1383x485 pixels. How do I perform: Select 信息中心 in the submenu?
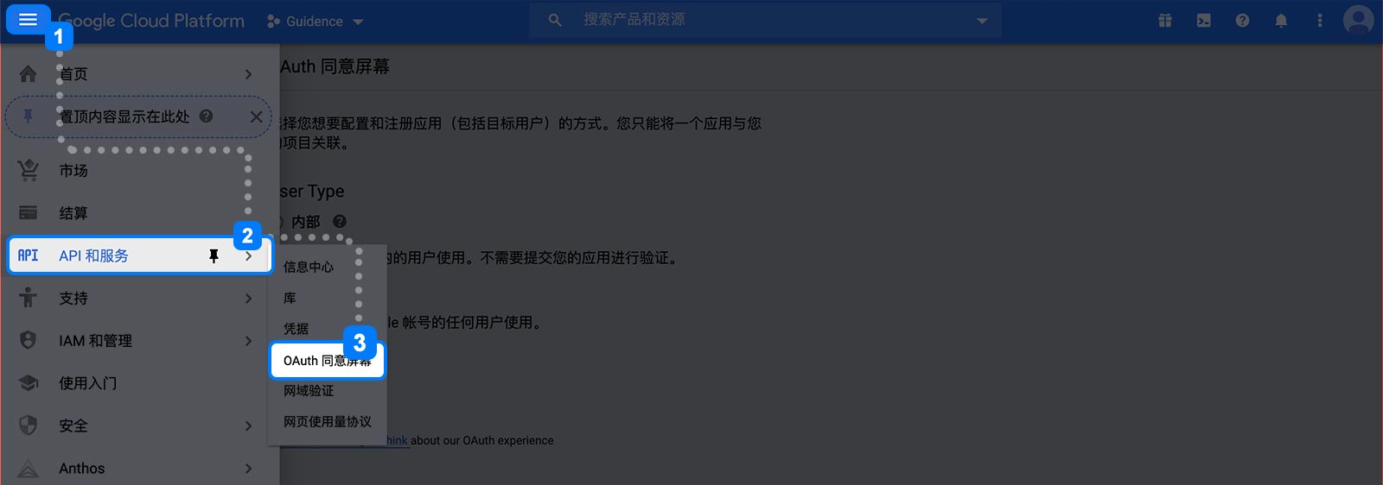(309, 267)
